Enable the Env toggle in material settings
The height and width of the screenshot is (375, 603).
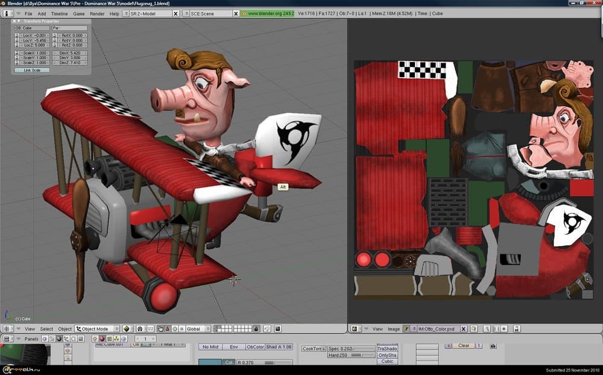(x=233, y=347)
